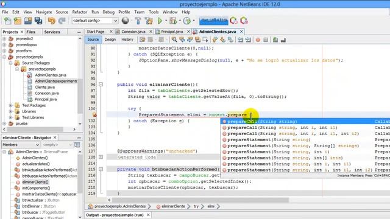Click the Save All toolbar icon
Screen dimensions: 390x219
[x=38, y=21]
